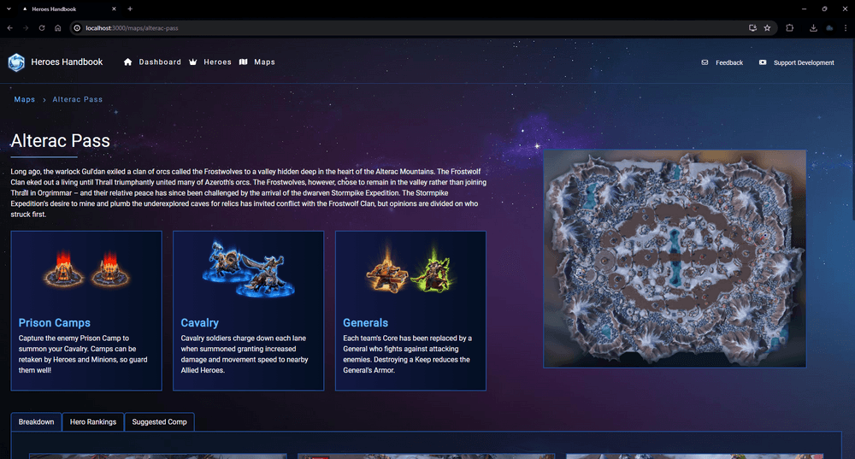Click the Prison Camps heading

pyautogui.click(x=55, y=323)
